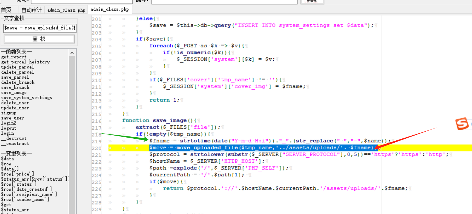Select get_parcel_heistory function
Image resolution: width=472 pixels, height=214 pixels.
[x=25, y=62]
